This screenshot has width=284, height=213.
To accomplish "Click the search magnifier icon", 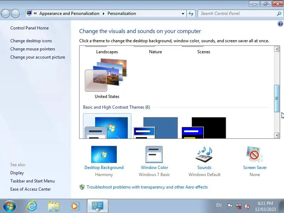I will [x=279, y=13].
